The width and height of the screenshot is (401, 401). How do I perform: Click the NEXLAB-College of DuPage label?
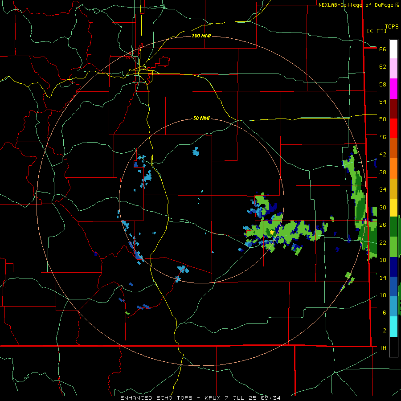point(356,5)
